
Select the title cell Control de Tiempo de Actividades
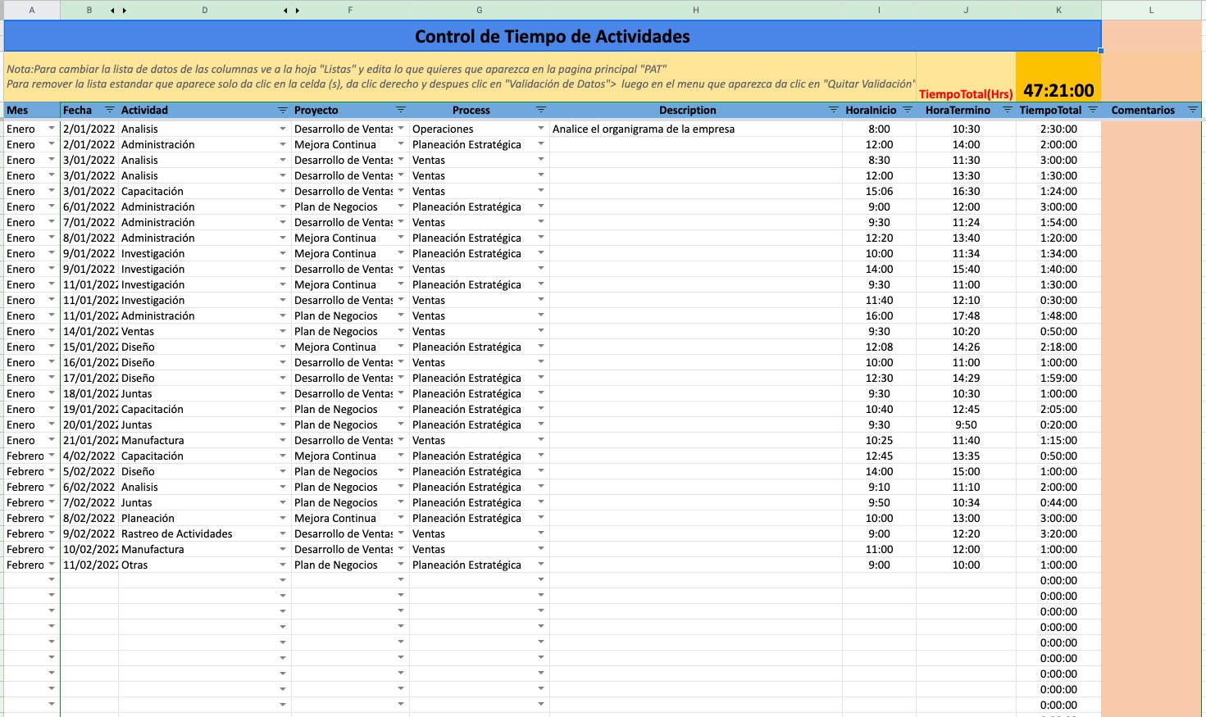click(x=551, y=36)
